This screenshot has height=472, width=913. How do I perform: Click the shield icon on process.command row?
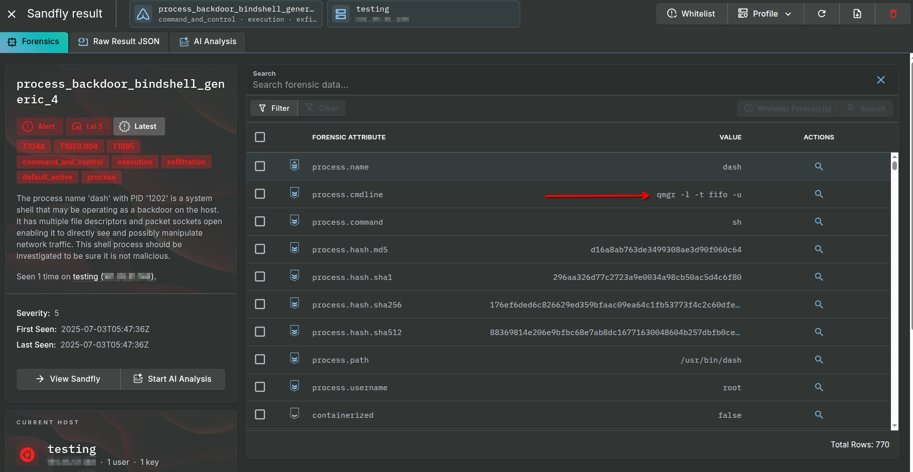point(294,220)
